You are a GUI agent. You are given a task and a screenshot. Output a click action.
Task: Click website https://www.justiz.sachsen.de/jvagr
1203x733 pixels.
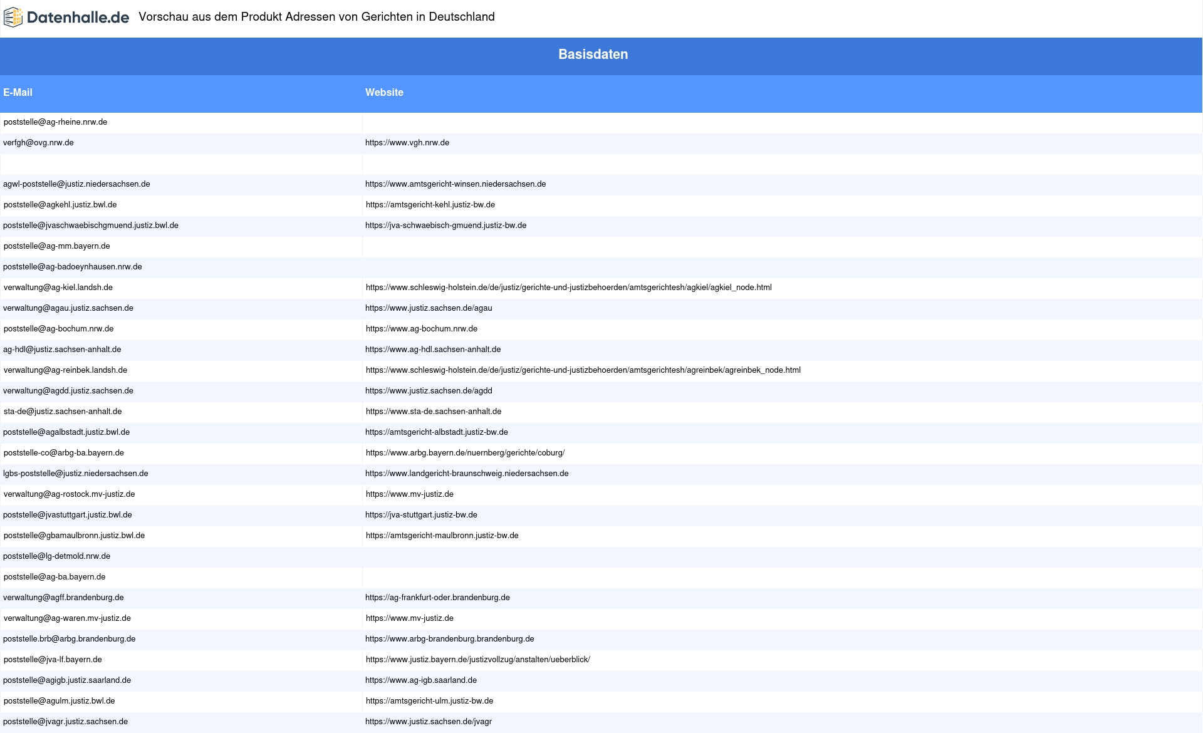pos(429,722)
